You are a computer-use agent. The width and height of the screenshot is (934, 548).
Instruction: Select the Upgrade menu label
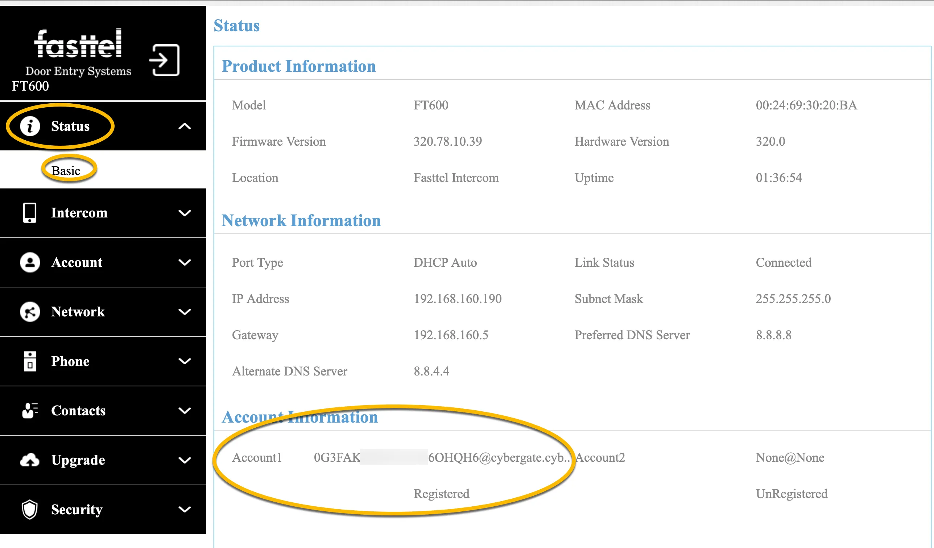78,460
